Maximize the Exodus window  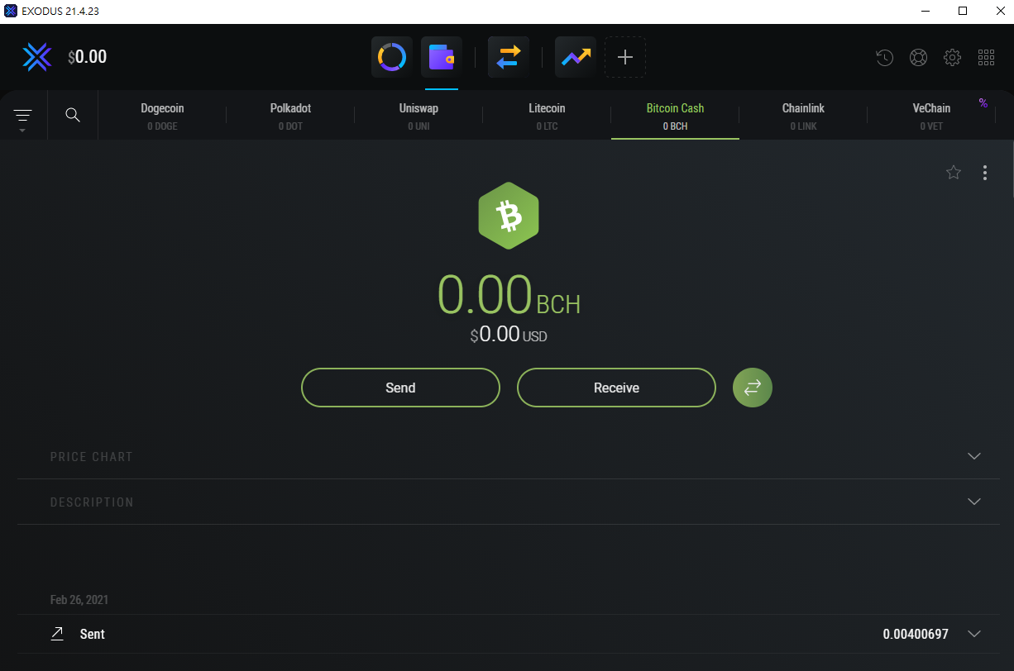pos(963,11)
